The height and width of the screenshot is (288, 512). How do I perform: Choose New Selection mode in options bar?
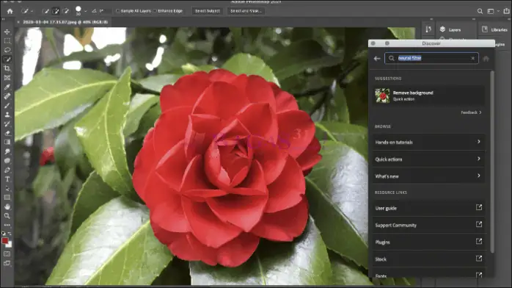(x=46, y=11)
